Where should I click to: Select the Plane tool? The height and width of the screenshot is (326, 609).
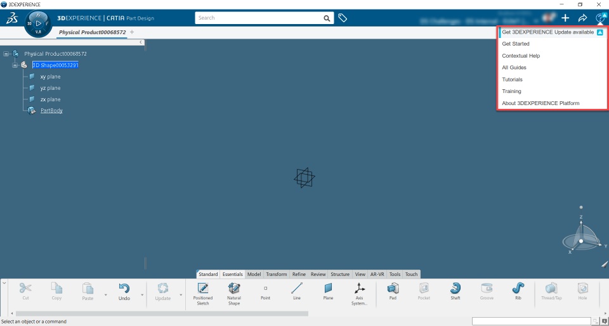(328, 291)
